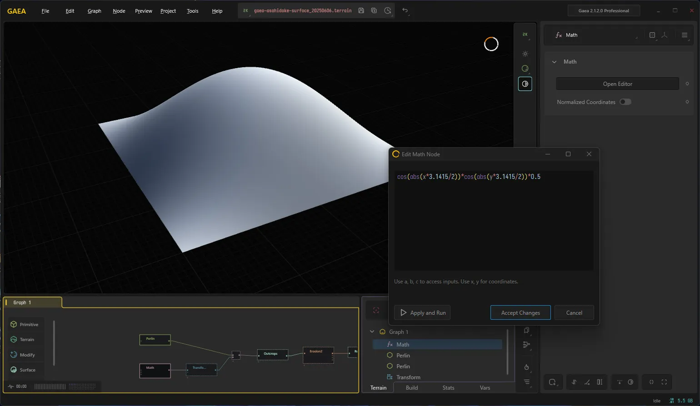
Task: Collapse the Graph 1 tree node
Action: click(372, 332)
